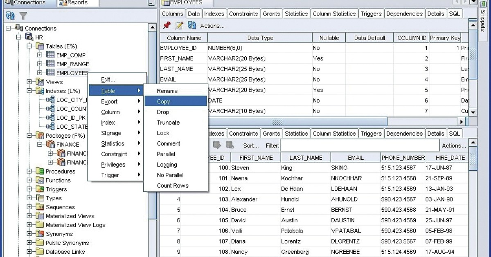This screenshot has width=491, height=257.
Task: Collapse the Tables (E%) node
Action: pos(29,46)
